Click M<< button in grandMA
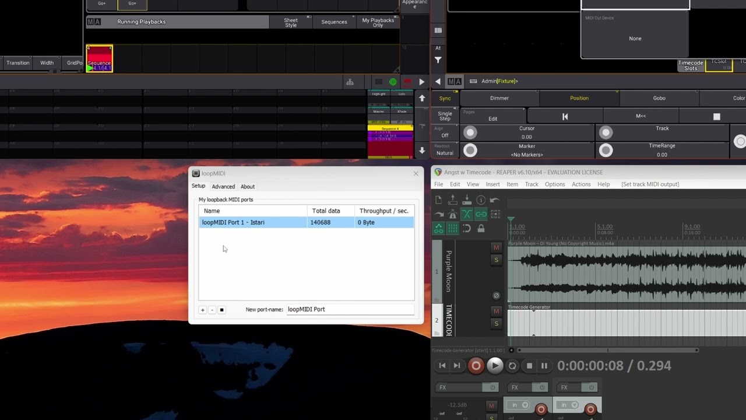The width and height of the screenshot is (746, 420). [x=641, y=116]
